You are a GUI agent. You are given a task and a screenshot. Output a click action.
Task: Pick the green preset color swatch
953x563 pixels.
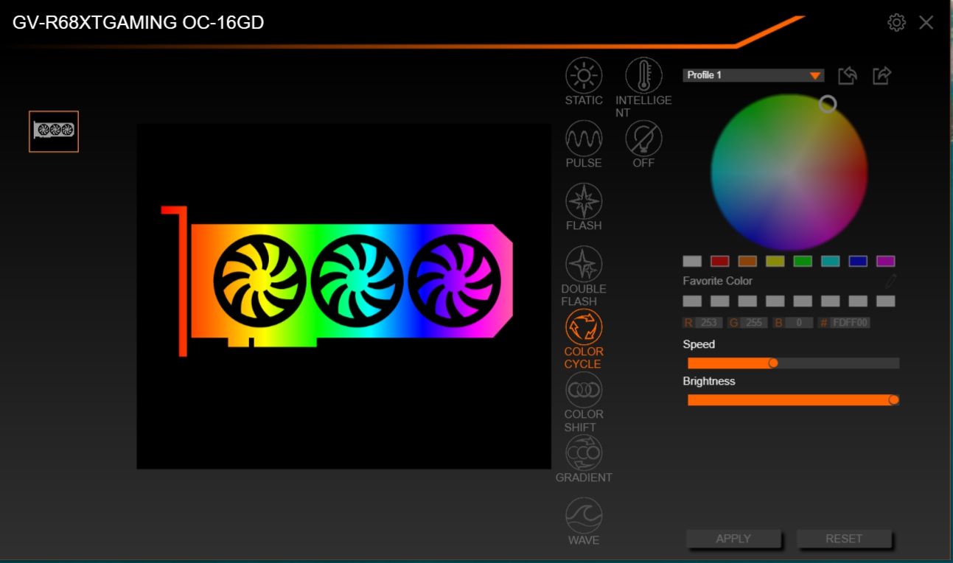click(x=803, y=261)
